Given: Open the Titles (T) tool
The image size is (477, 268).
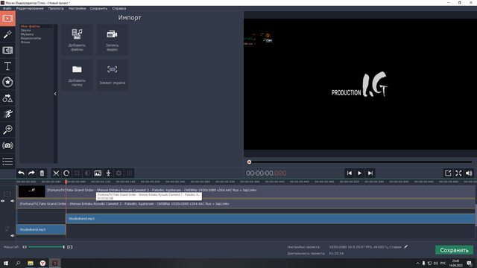Looking at the screenshot, I should point(7,66).
